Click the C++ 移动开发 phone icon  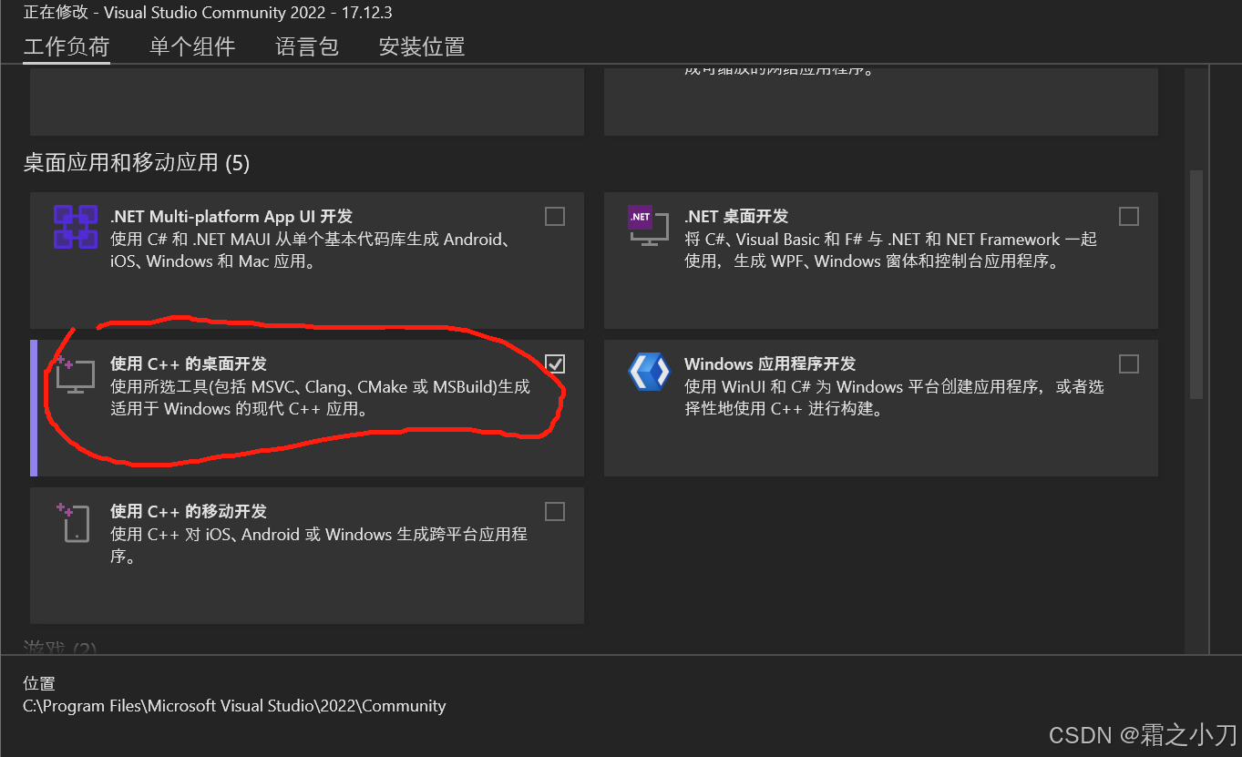(x=75, y=522)
